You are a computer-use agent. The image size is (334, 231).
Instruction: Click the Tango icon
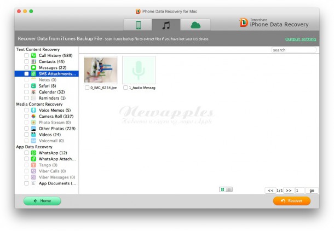(x=33, y=165)
